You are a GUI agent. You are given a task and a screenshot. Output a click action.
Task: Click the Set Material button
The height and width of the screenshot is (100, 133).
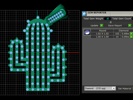pyautogui.click(x=125, y=89)
